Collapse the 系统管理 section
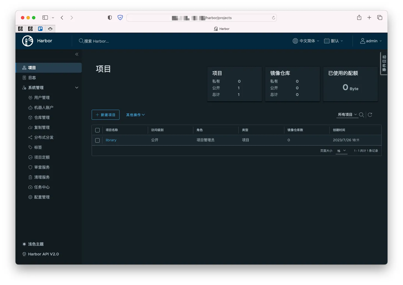This screenshot has height=285, width=403. tap(77, 88)
